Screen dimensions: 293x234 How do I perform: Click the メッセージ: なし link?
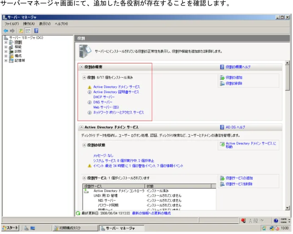click(x=103, y=155)
